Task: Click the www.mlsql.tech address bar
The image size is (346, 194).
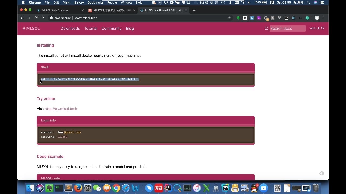Action: click(86, 18)
